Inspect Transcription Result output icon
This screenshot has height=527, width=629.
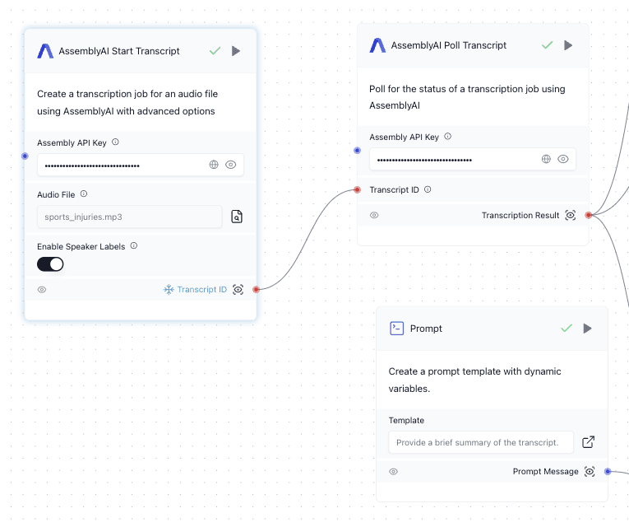[570, 215]
